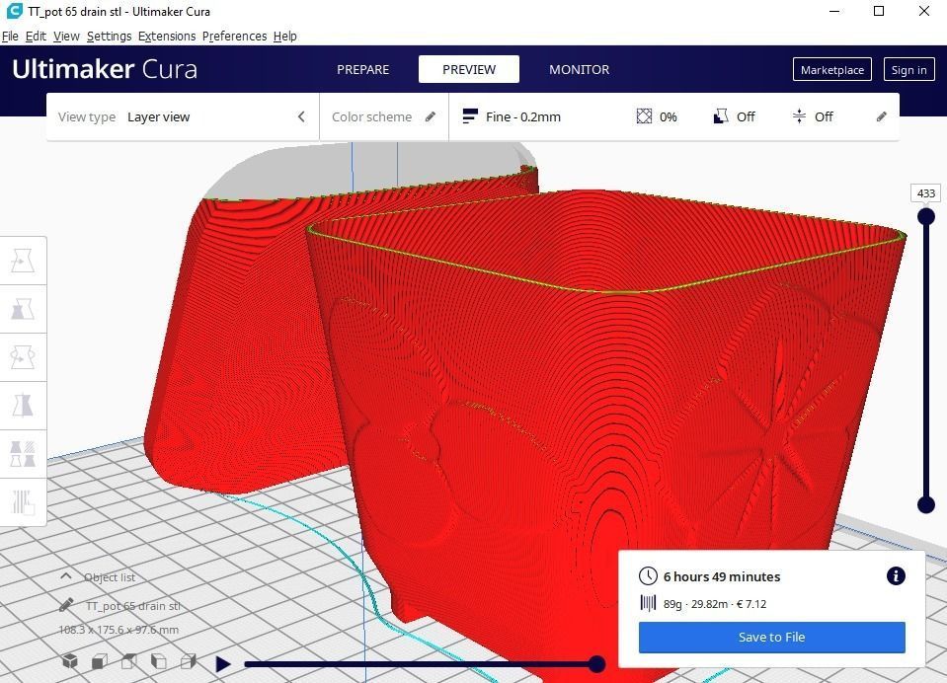
Task: Click the adhesion Off icon
Action: click(x=799, y=115)
